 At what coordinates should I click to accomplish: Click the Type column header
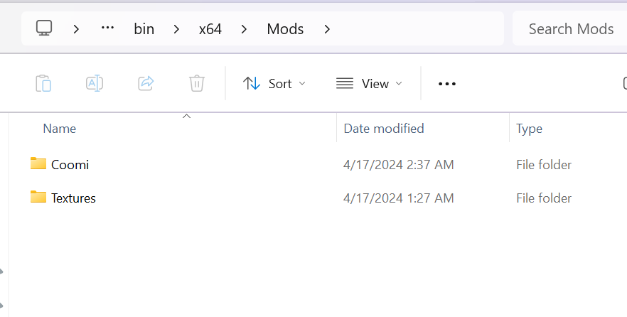(529, 129)
